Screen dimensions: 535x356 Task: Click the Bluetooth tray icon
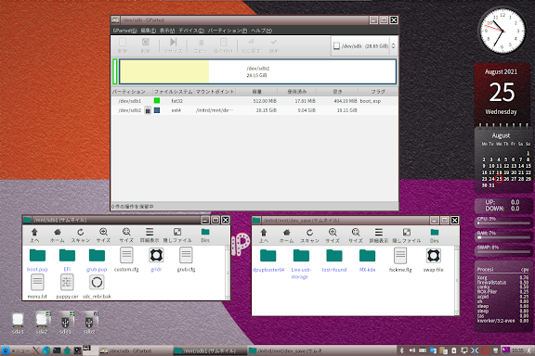[x=402, y=350]
